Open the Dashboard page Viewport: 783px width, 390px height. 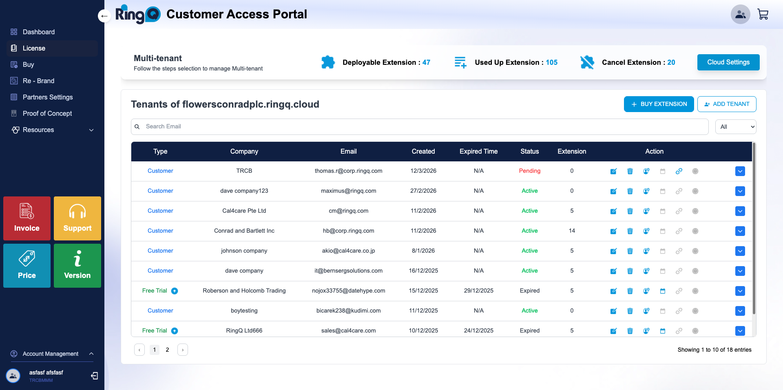pyautogui.click(x=38, y=32)
